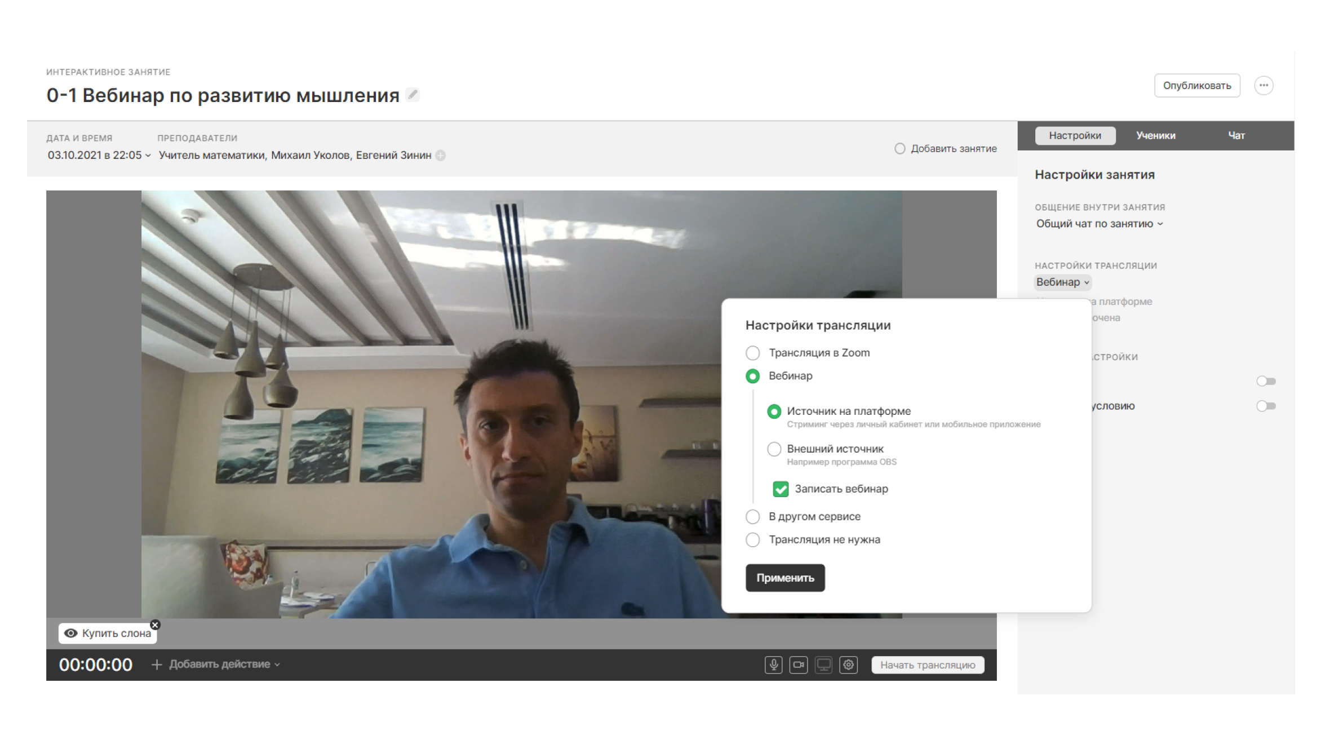The height and width of the screenshot is (744, 1321).
Task: Toggle the upper switch in settings panel
Action: tap(1266, 382)
